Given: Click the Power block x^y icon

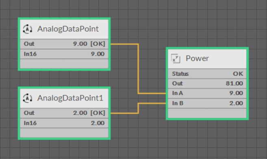Looking at the screenshot, I should click(x=176, y=59).
